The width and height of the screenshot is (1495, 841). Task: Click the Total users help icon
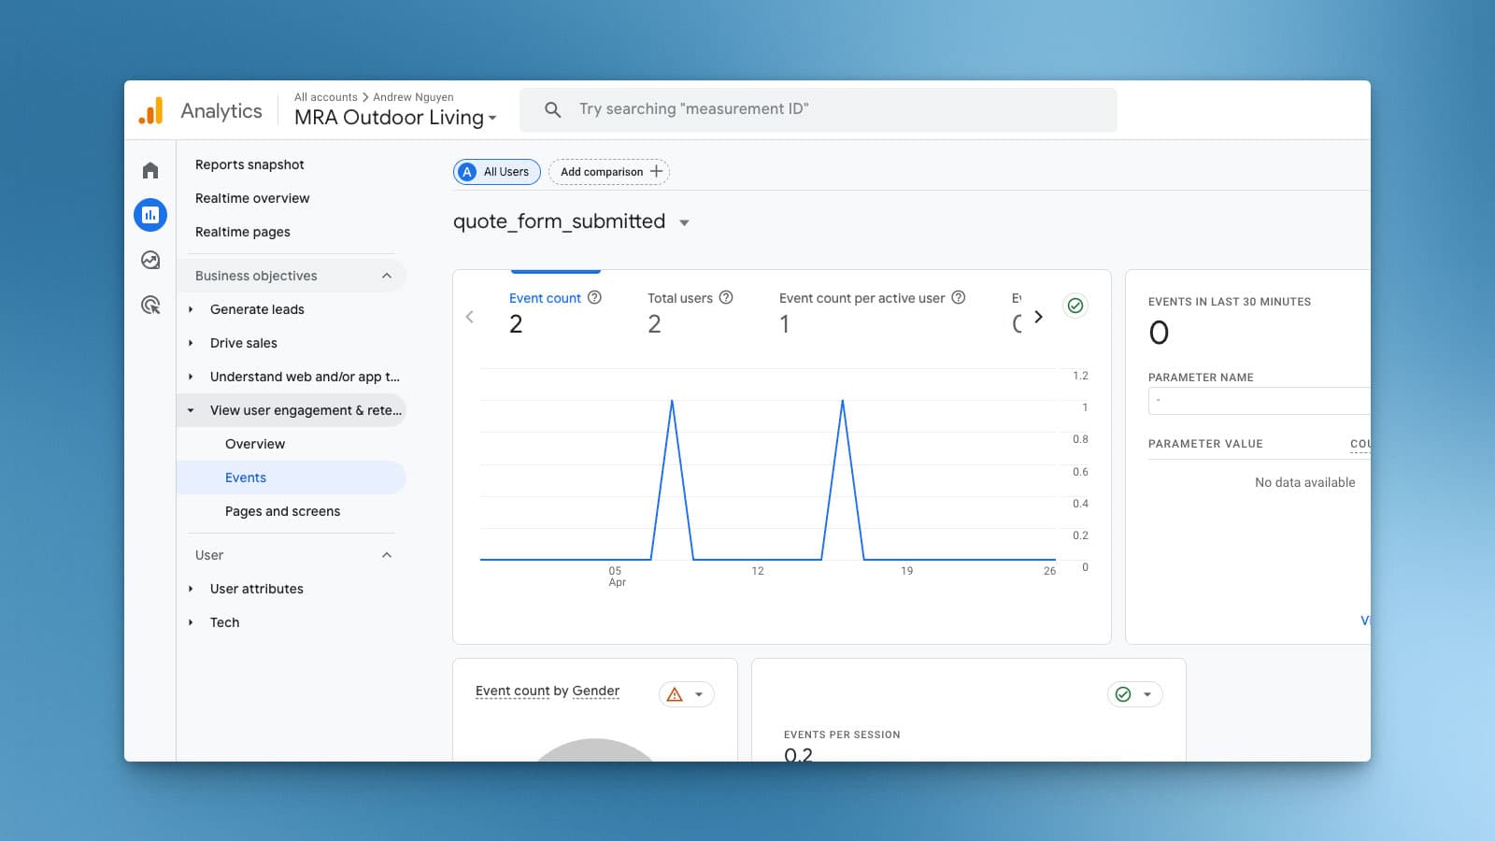(726, 297)
